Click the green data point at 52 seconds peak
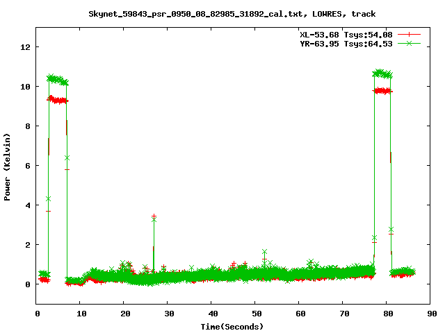The image size is (445, 333). point(264,251)
